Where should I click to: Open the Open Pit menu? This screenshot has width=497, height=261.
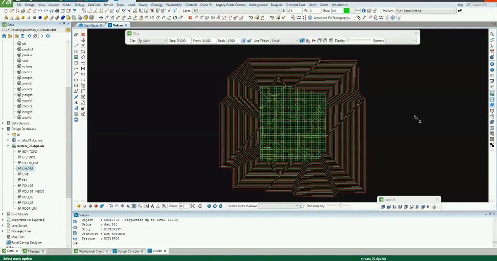(206, 5)
